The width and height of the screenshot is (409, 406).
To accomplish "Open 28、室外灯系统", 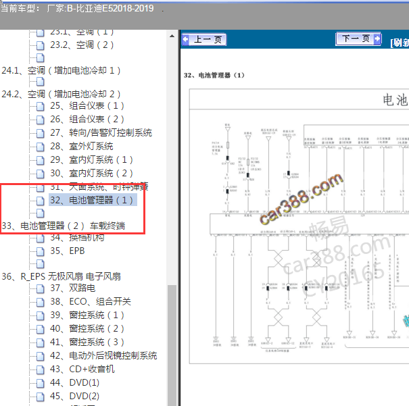I will tap(81, 147).
